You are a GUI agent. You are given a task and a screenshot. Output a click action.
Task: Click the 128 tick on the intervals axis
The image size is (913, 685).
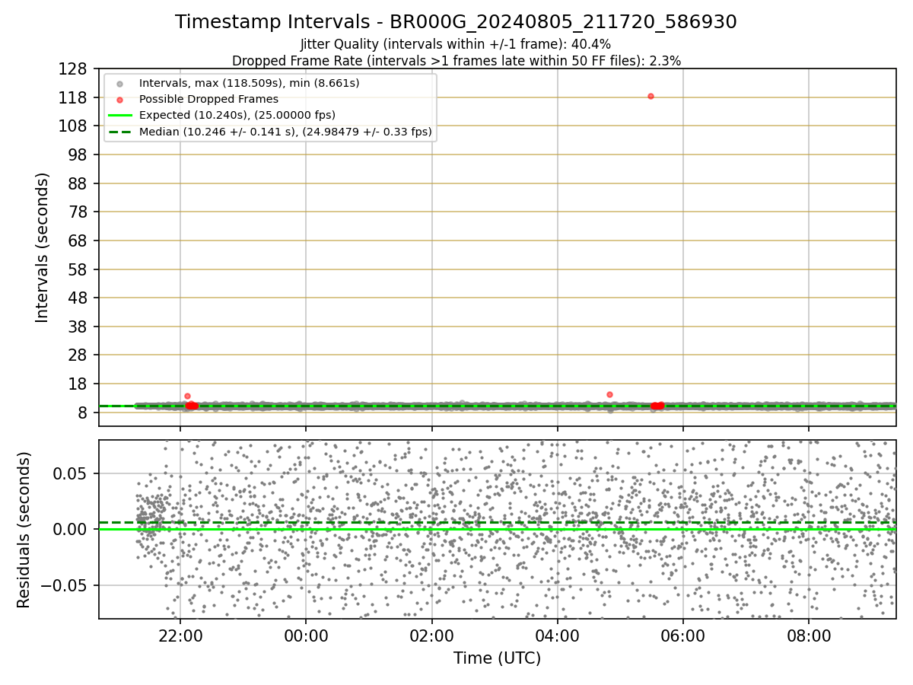pyautogui.click(x=76, y=68)
